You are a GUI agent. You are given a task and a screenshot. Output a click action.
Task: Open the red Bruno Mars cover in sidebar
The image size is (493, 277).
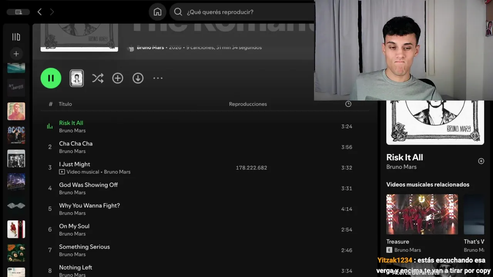tap(16, 229)
